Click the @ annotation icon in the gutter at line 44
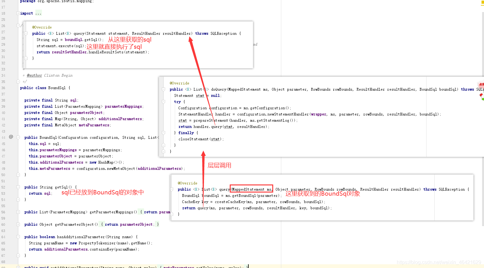The width and height of the screenshot is (484, 268). pyautogui.click(x=11, y=136)
